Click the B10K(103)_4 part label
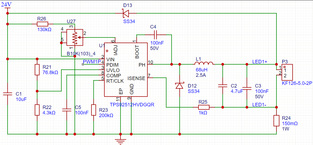Screen dimensions: 313x145 point(81,54)
